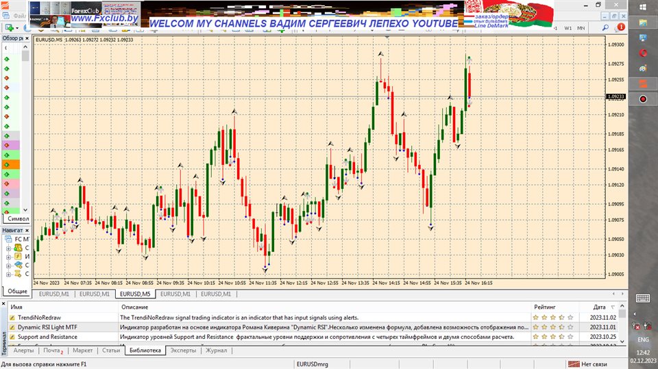Open the Журнал terminal tab
The width and height of the screenshot is (658, 369).
click(216, 350)
